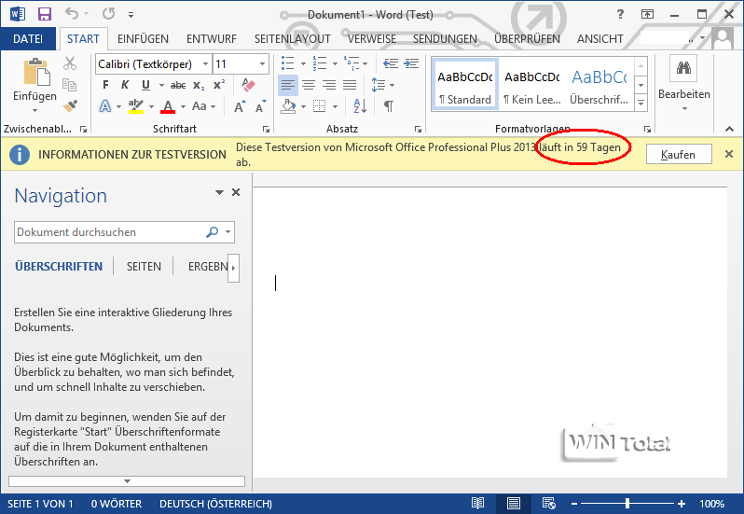Click 0 WÖRTER word count
The width and height of the screenshot is (744, 514).
point(117,504)
